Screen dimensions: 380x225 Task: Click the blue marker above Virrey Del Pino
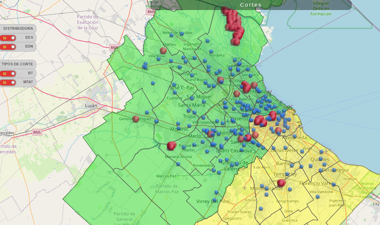217,192
